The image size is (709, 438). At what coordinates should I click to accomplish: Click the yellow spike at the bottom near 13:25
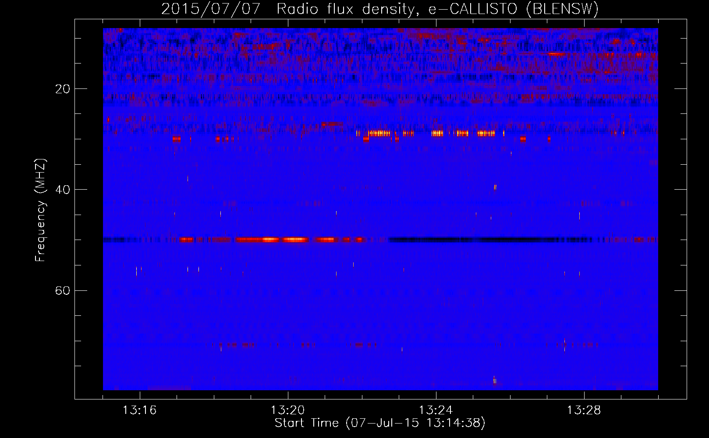pyautogui.click(x=494, y=381)
